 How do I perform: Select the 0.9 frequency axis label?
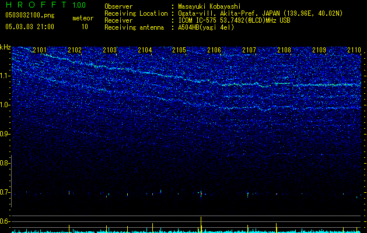[x=5, y=134]
